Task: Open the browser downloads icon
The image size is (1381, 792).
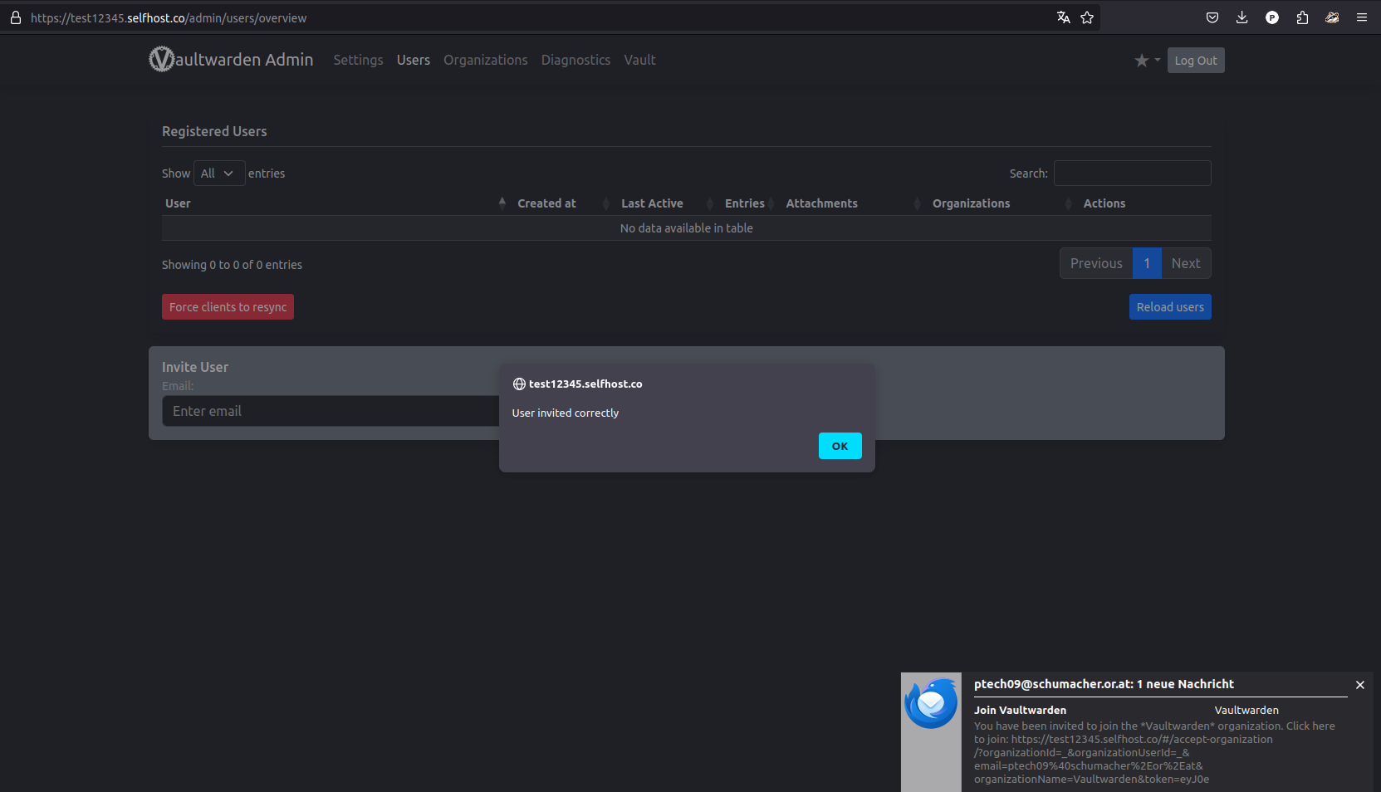Action: [1241, 17]
